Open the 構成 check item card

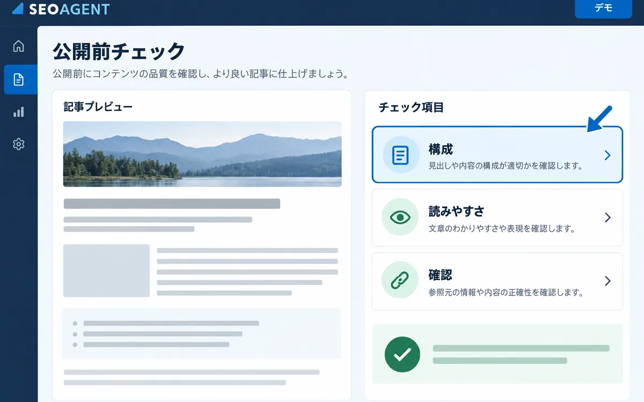(497, 155)
